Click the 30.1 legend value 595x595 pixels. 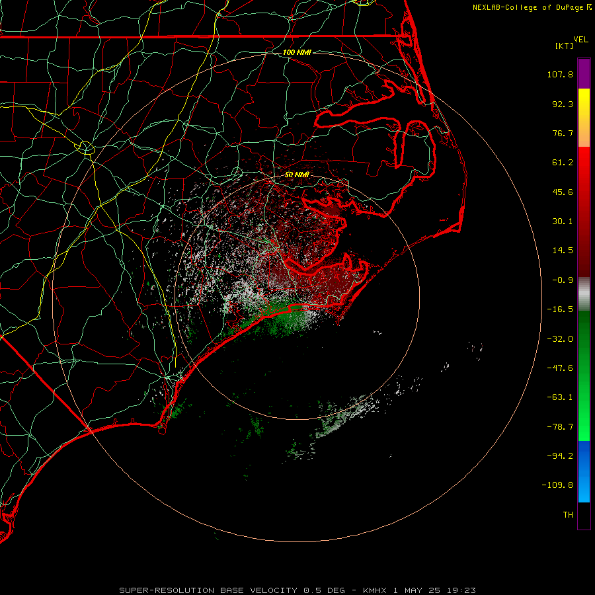[x=563, y=221]
